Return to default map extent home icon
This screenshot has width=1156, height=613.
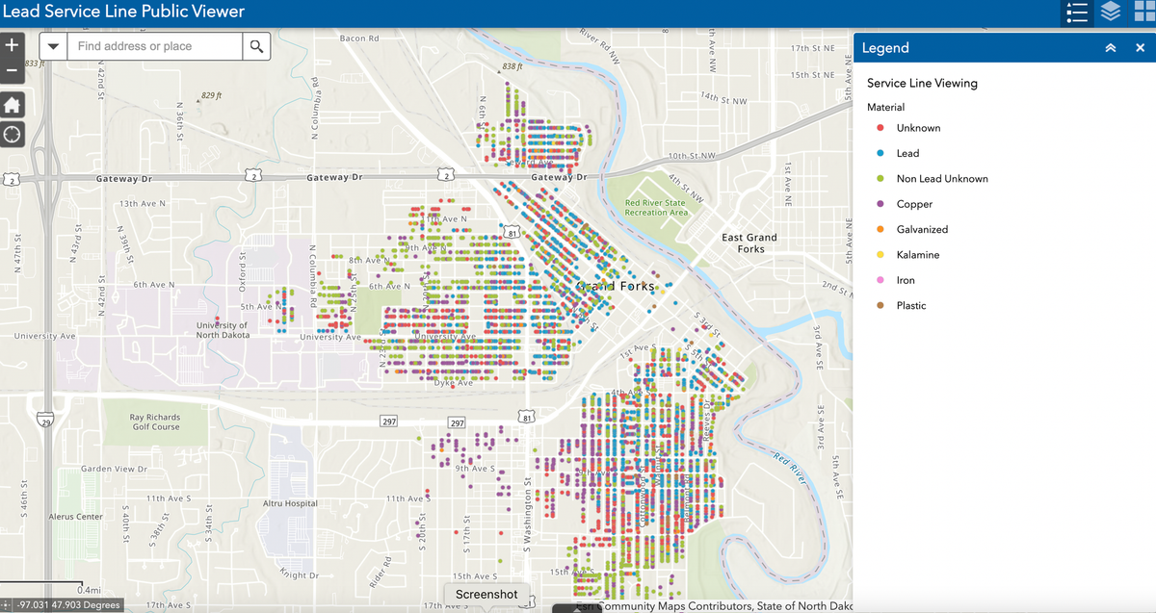tap(12, 104)
